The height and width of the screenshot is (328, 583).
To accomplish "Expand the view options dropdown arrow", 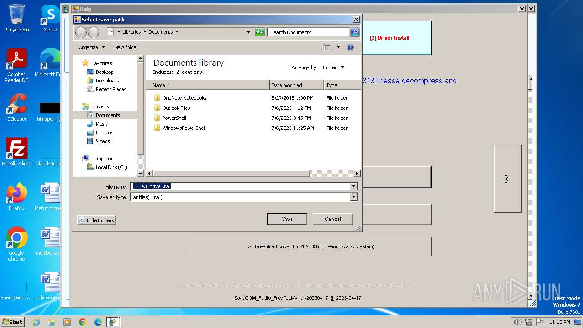I will 338,47.
